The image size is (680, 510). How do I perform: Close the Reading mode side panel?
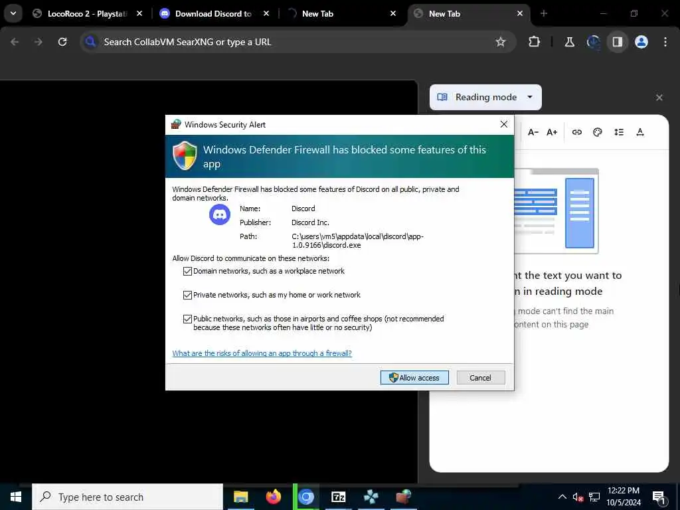[x=659, y=98]
